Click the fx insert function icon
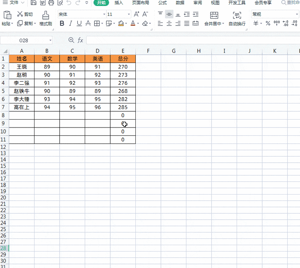The height and width of the screenshot is (268, 300). tap(80, 40)
